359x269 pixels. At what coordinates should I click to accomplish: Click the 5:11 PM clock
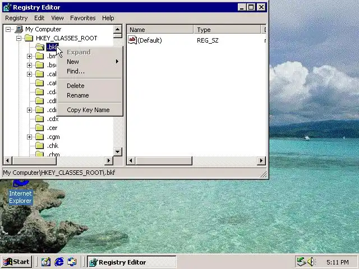click(x=338, y=262)
